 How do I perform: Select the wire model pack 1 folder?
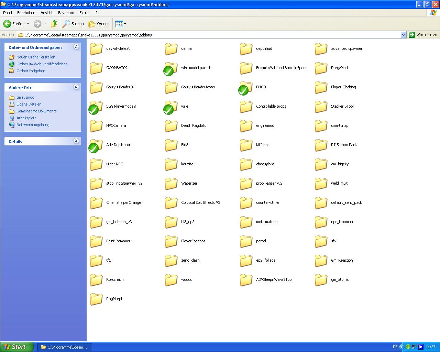point(195,68)
